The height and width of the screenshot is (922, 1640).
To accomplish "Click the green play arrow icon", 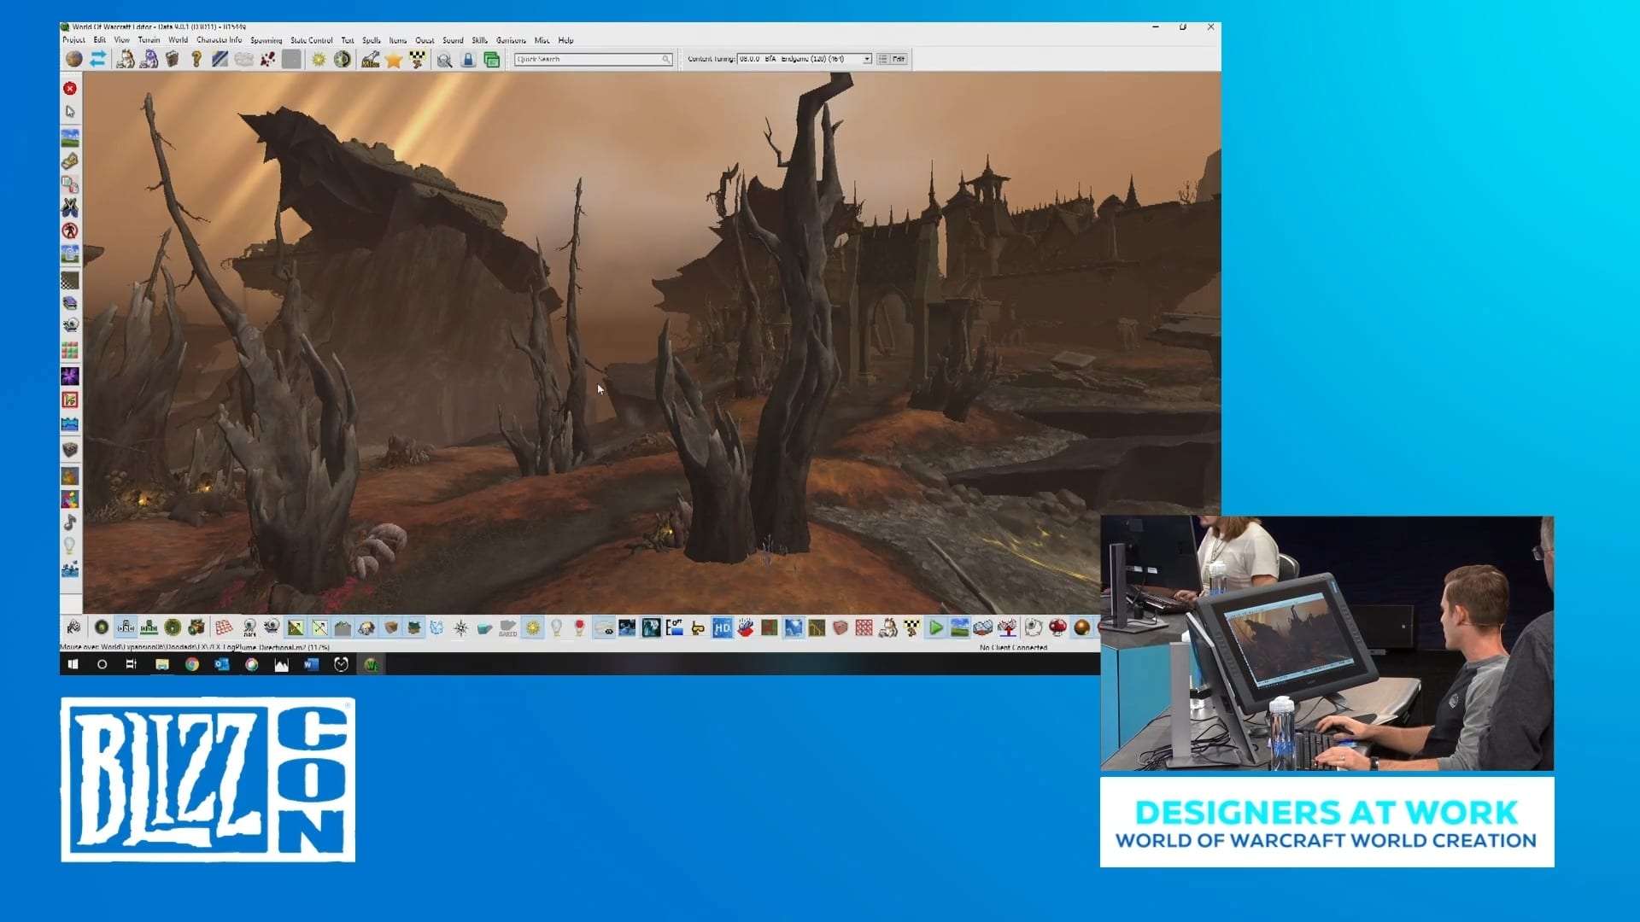I will pos(935,628).
